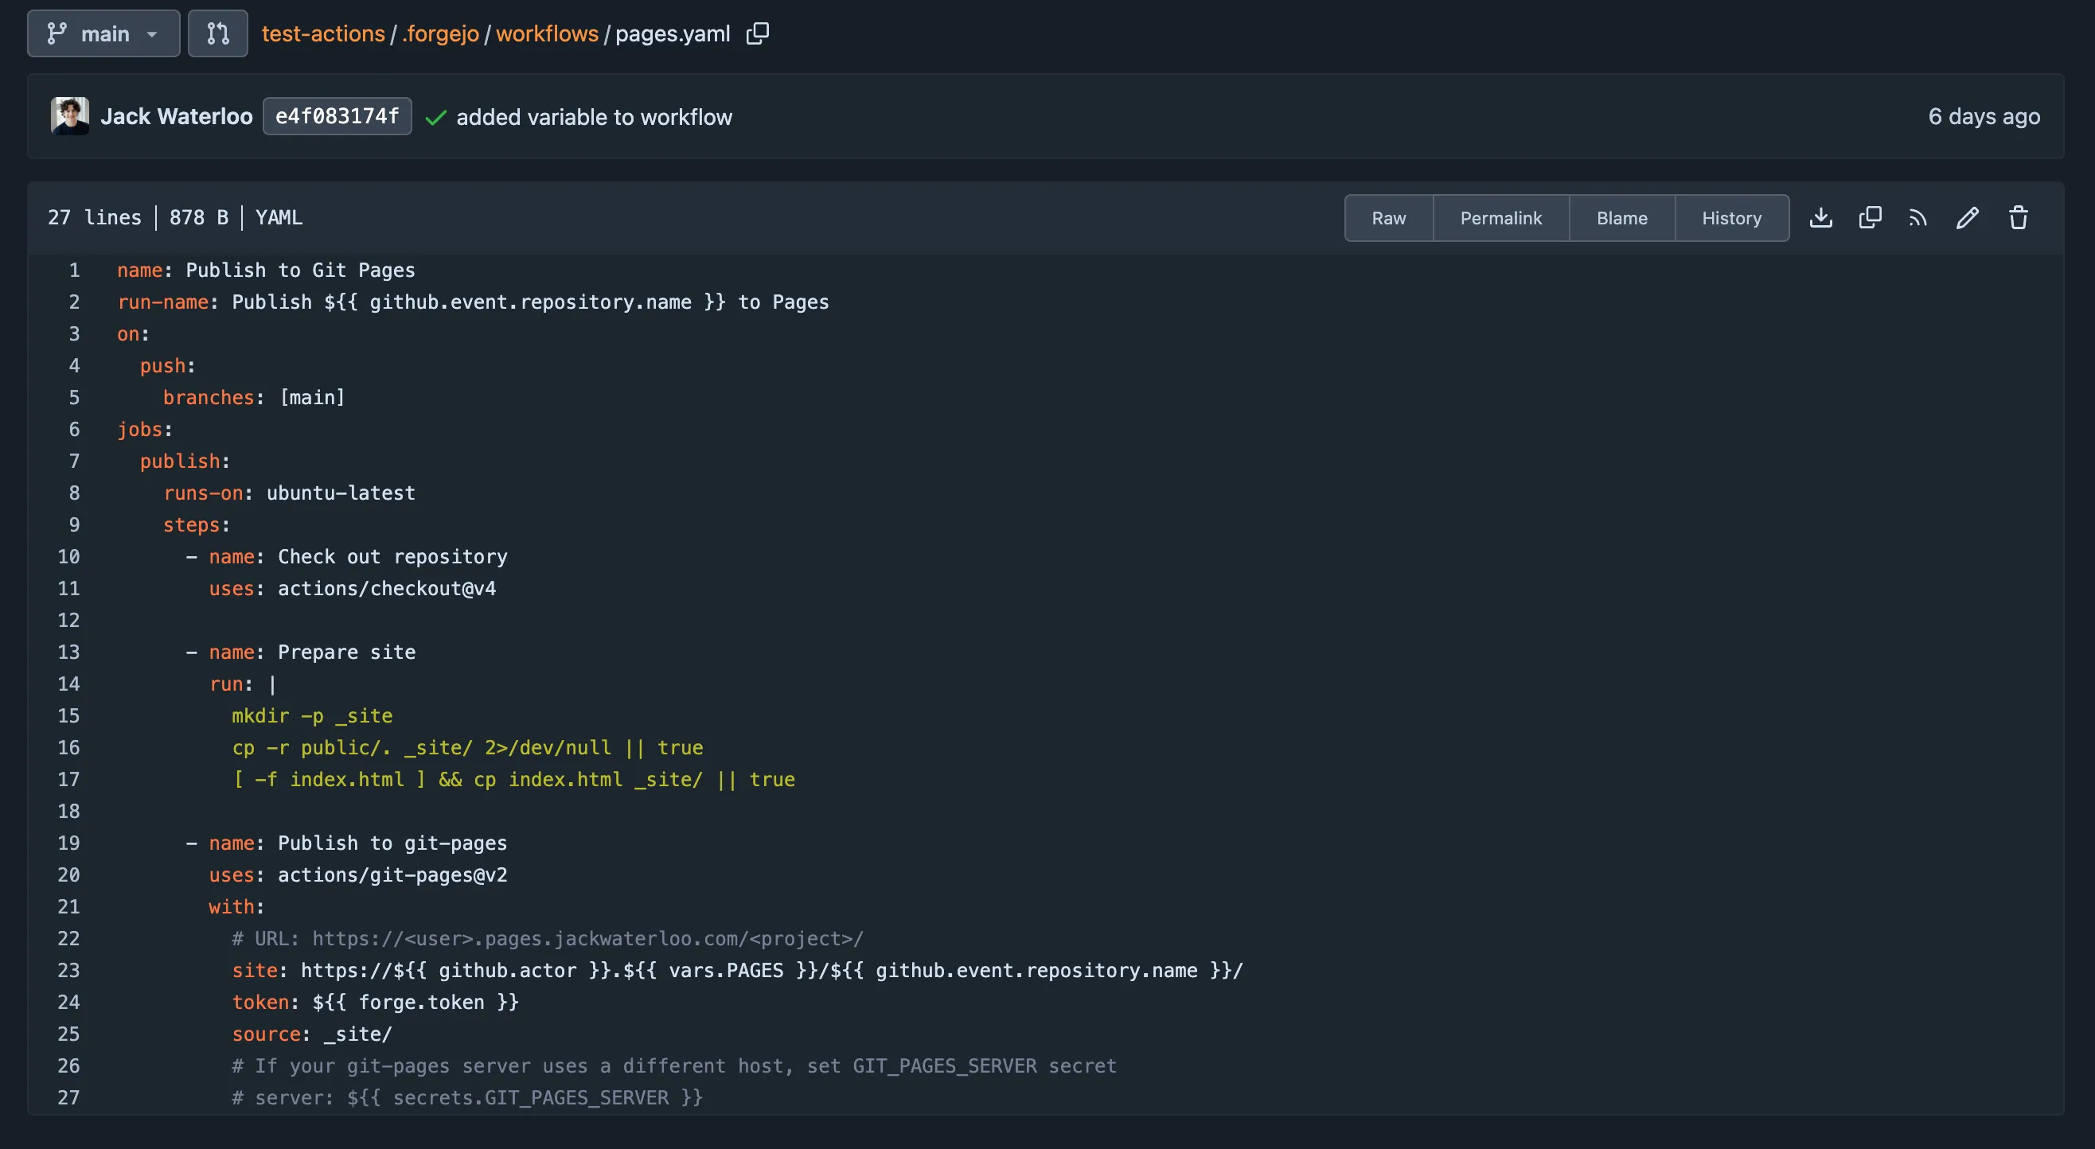This screenshot has width=2095, height=1149.
Task: Switch to the Blame view
Action: click(x=1621, y=218)
